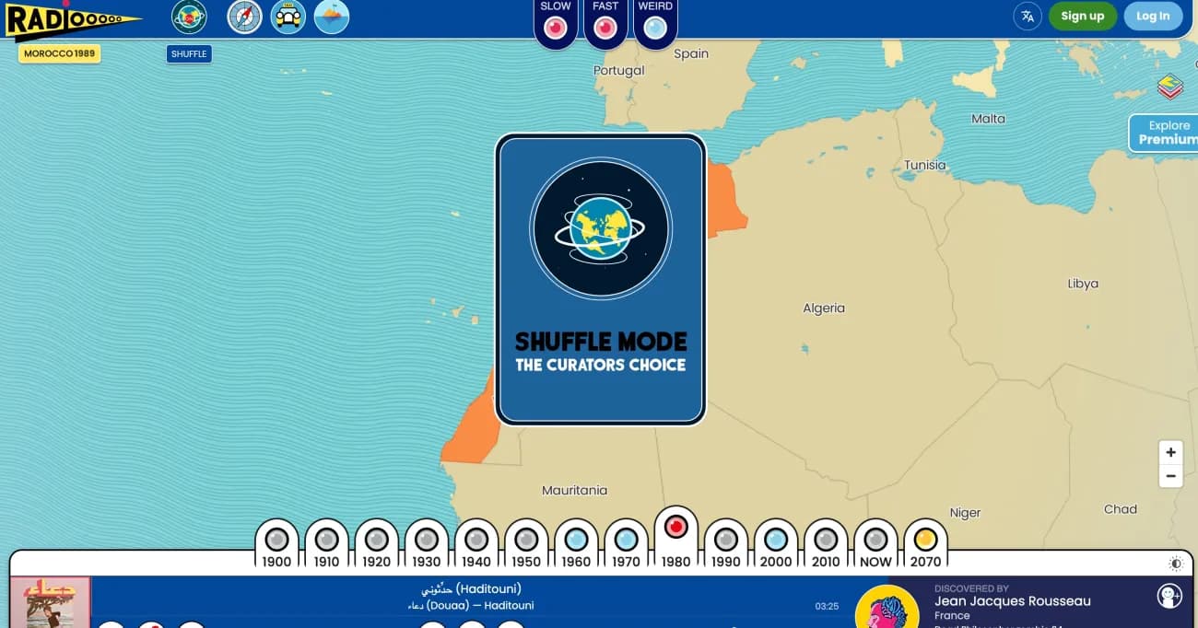Open the map layers stack icon

point(1169,87)
